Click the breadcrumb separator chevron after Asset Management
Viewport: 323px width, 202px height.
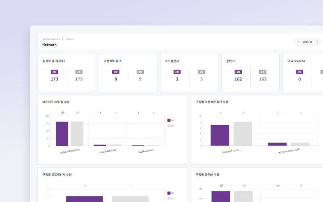63,39
